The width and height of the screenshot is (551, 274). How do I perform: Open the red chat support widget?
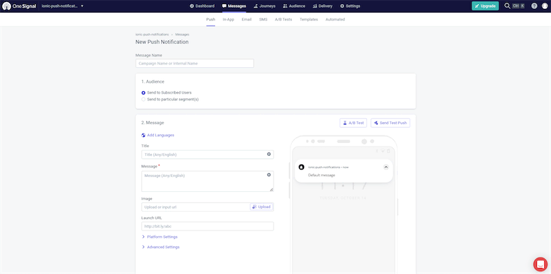(x=540, y=264)
